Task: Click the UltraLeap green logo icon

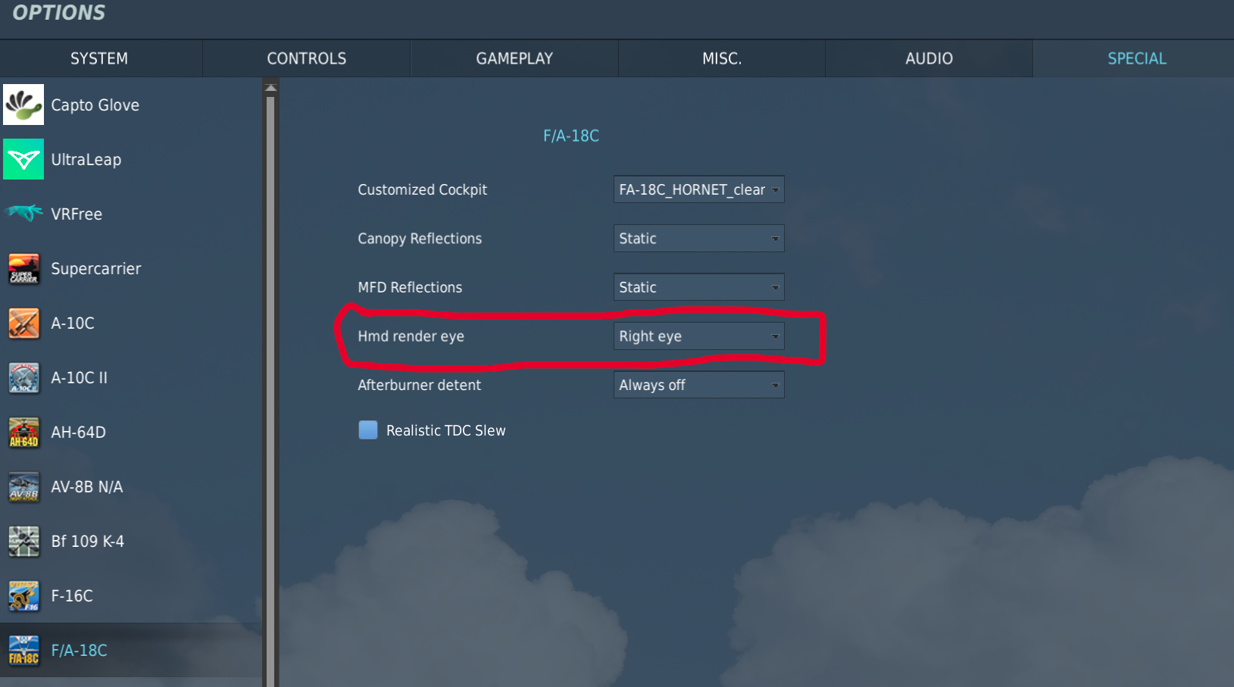Action: coord(23,159)
